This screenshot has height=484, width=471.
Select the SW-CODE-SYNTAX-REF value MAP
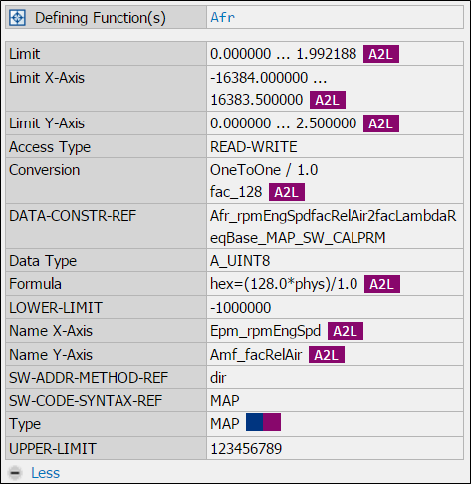pos(225,401)
